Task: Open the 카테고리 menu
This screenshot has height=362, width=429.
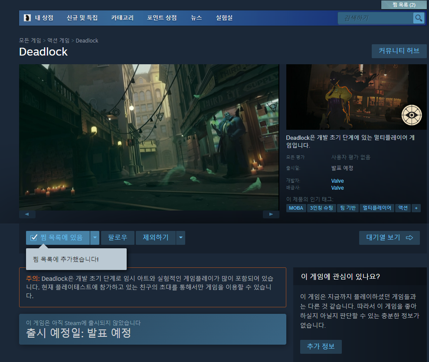Action: (x=122, y=18)
